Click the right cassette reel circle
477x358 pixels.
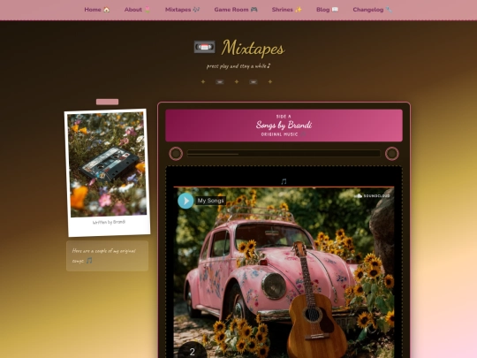[x=392, y=154]
